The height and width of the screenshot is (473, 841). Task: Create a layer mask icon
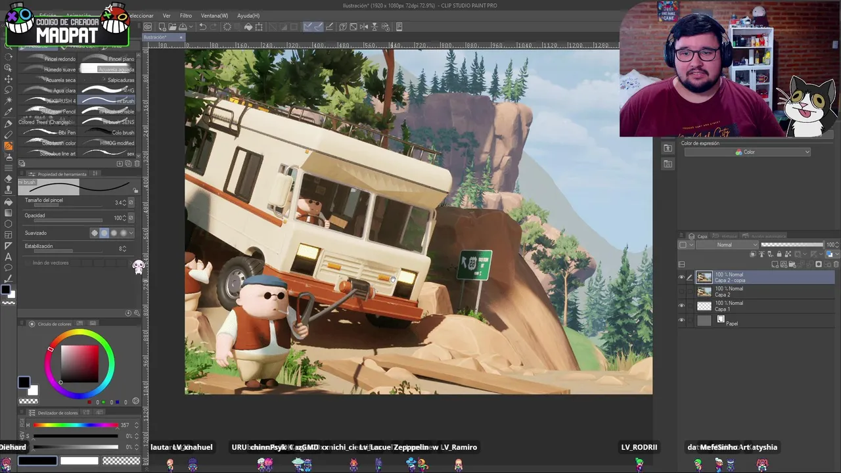click(819, 264)
